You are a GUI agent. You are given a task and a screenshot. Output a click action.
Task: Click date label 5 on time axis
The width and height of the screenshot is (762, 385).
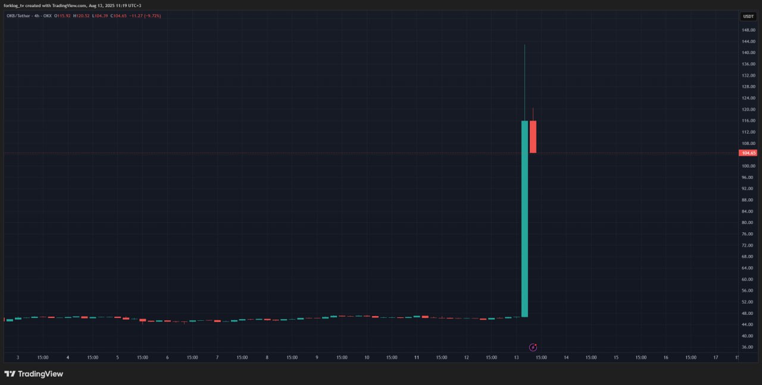(117, 358)
